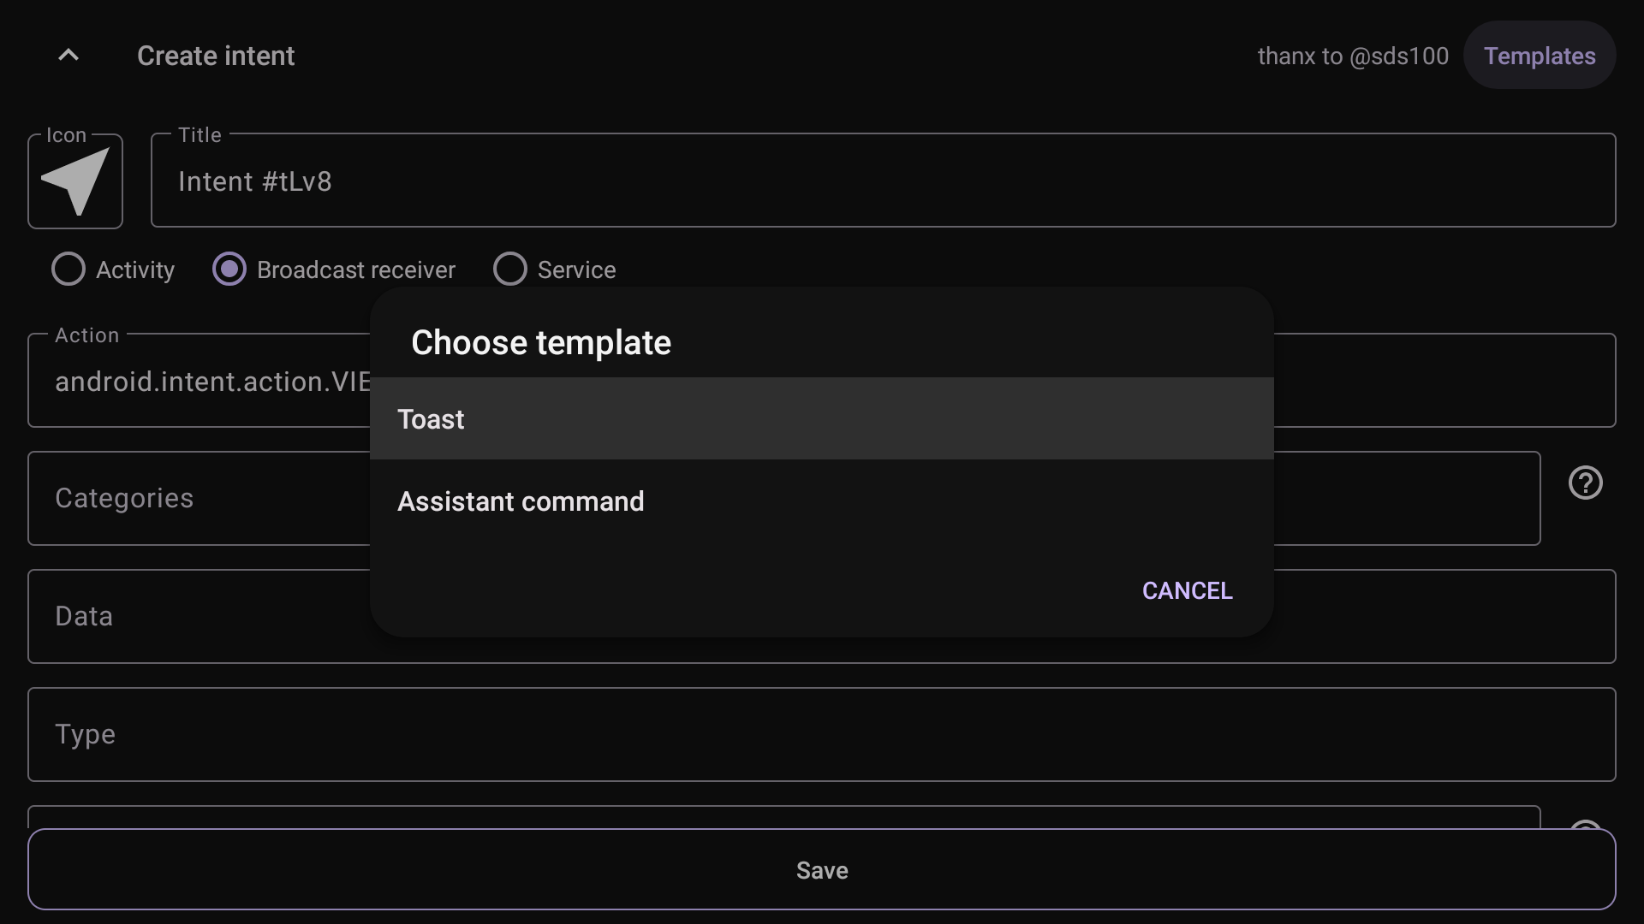Select the Activity radio button
The image size is (1644, 924).
pos(68,269)
